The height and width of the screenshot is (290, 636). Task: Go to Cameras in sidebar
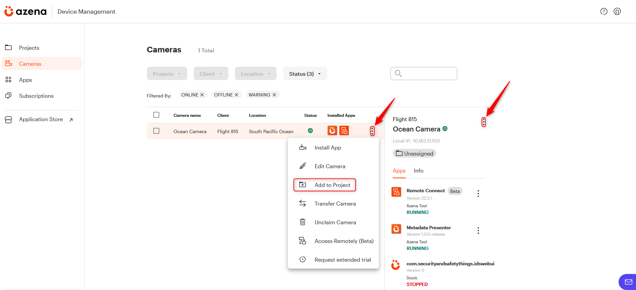click(x=42, y=64)
